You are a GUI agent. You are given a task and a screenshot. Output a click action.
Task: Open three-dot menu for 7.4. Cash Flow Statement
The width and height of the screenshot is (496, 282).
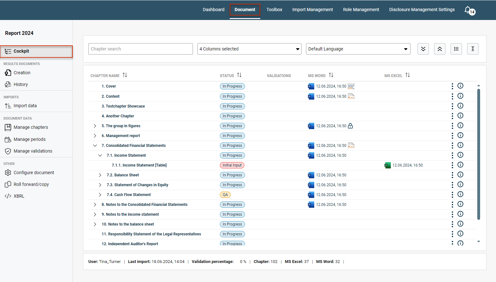tap(452, 194)
